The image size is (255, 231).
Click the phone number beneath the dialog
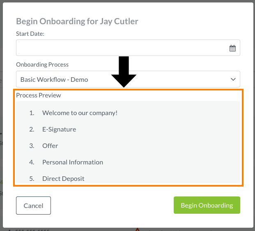pyautogui.click(x=32, y=230)
